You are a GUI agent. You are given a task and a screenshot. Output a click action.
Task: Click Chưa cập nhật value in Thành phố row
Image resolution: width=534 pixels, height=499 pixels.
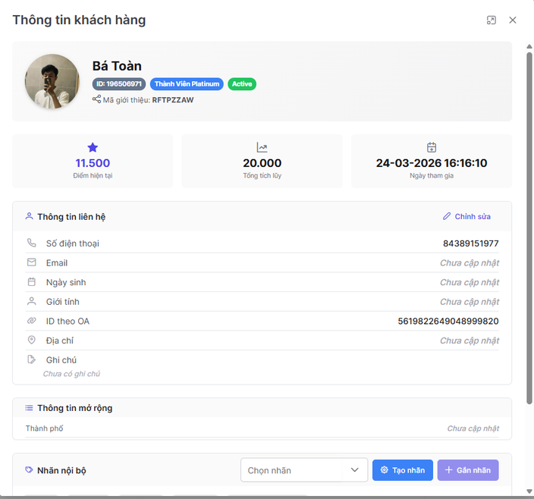tap(473, 428)
